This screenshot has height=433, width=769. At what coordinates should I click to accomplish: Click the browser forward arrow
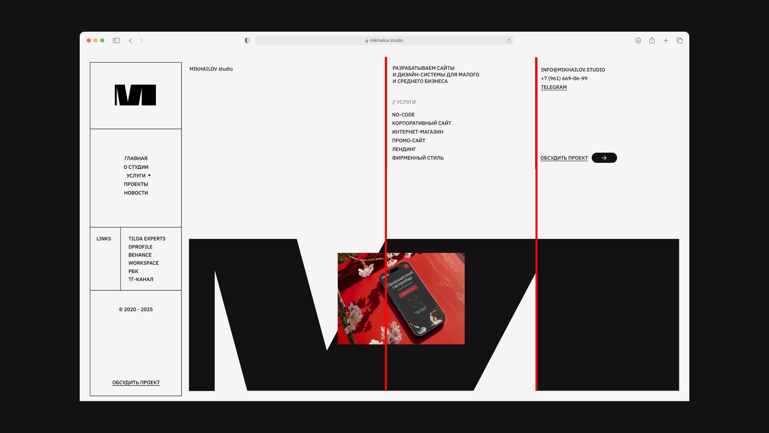(x=141, y=40)
